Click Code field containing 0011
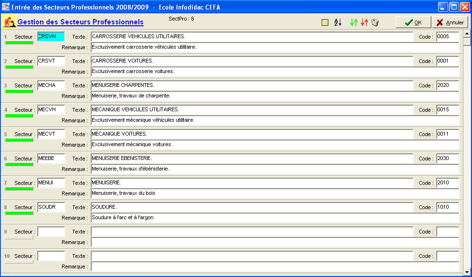472x277 pixels. 448,134
